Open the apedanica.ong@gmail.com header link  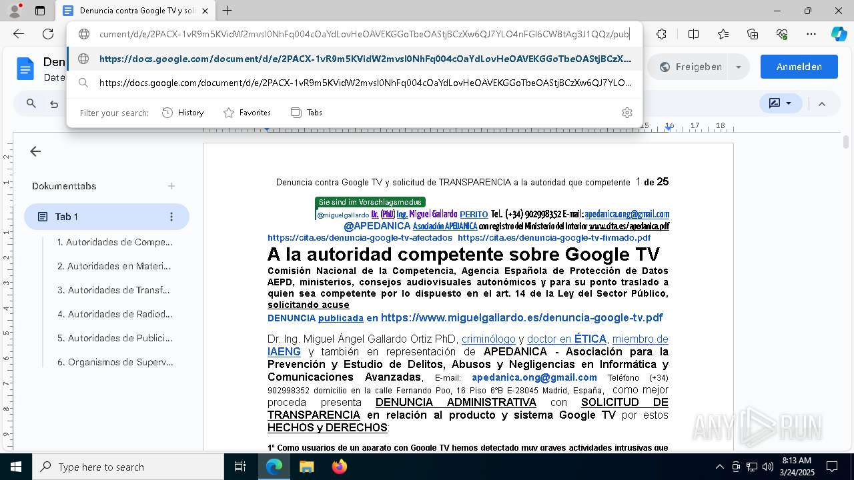(626, 214)
